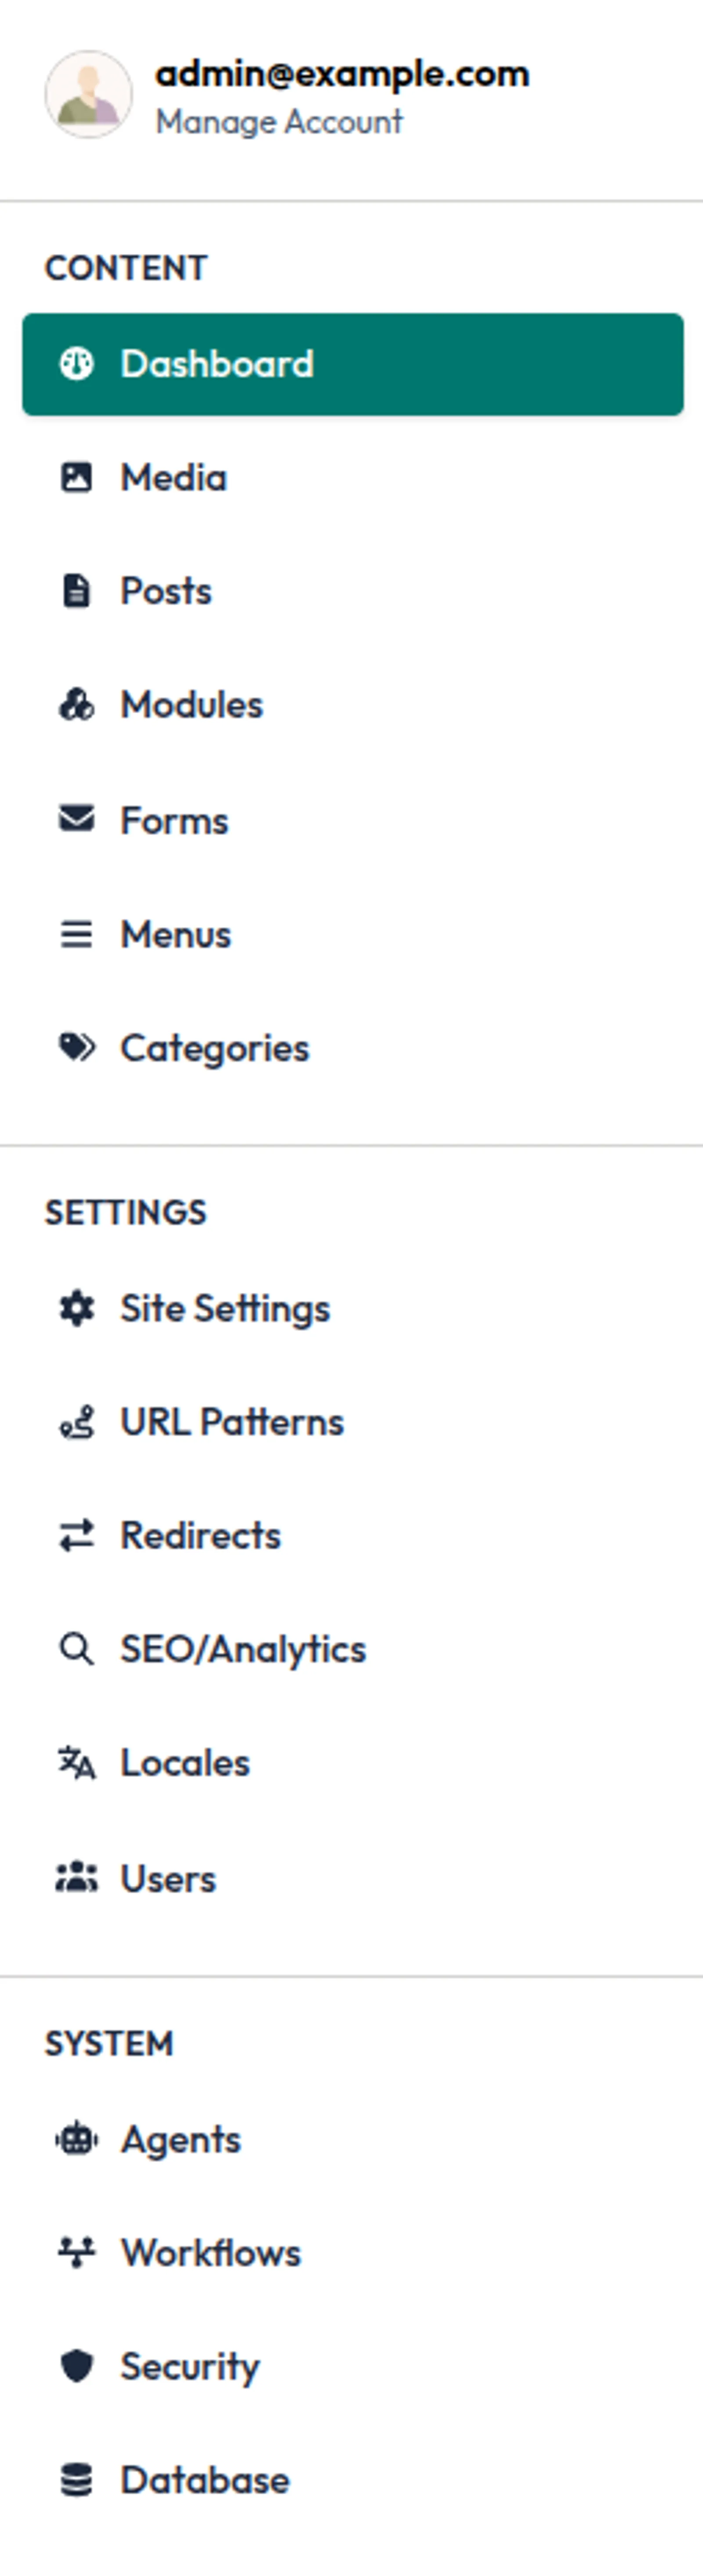Click the Manage Account link

click(279, 122)
